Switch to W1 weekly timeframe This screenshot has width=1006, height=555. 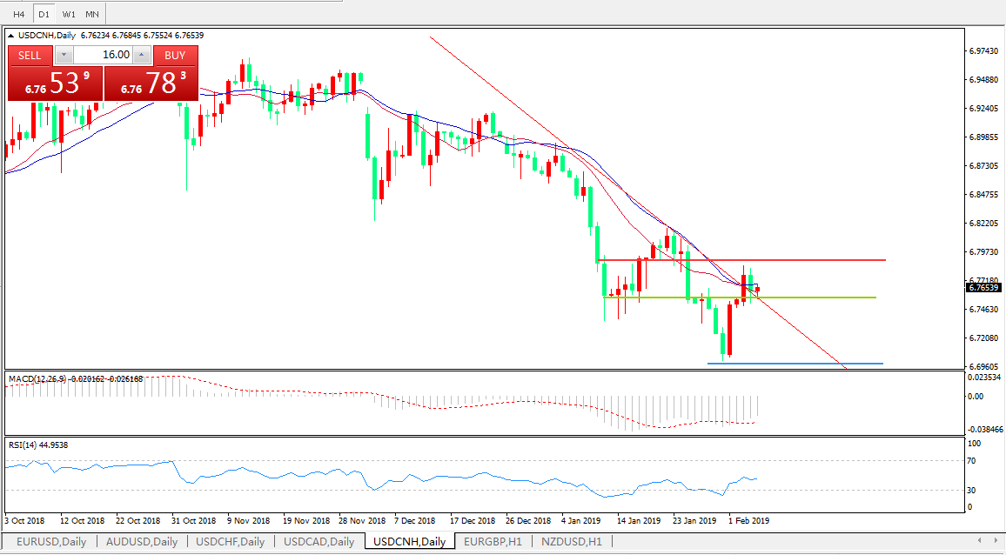[69, 14]
